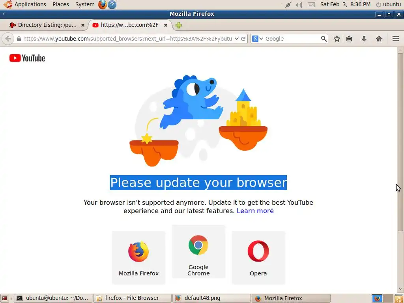This screenshot has width=404, height=303.
Task: Click the padlock site identity icon
Action: [x=19, y=39]
